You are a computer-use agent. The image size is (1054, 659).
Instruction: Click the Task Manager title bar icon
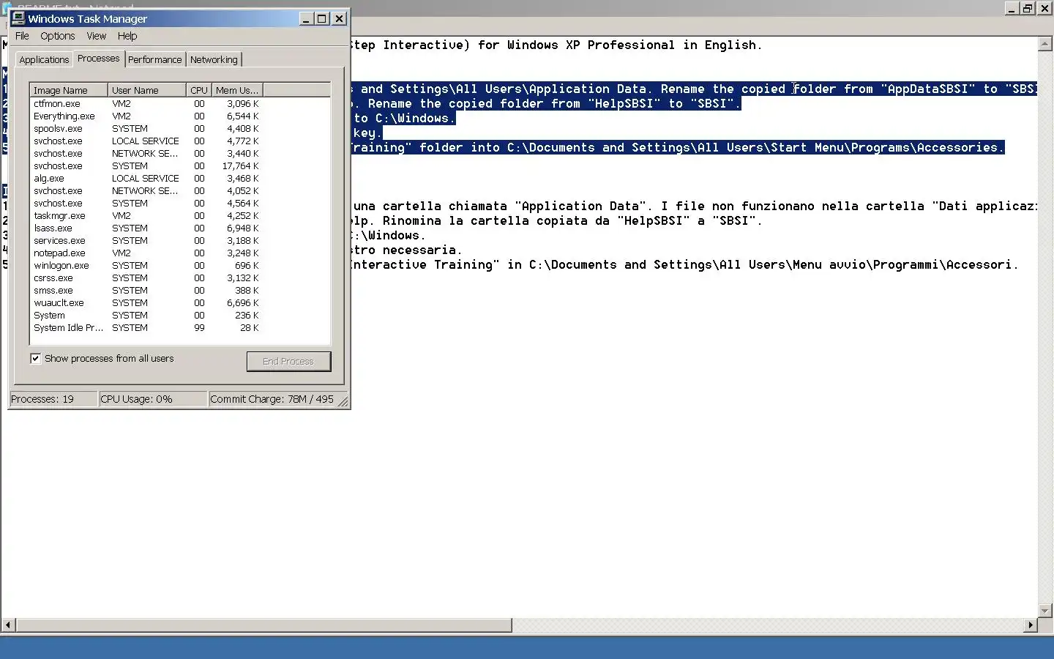click(x=18, y=18)
